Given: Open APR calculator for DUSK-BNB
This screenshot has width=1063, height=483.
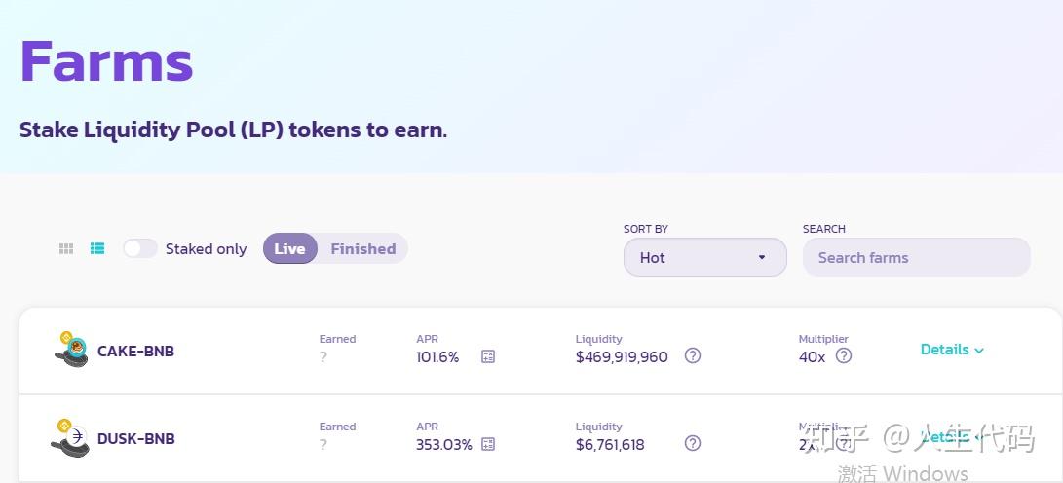Looking at the screenshot, I should click(x=488, y=444).
